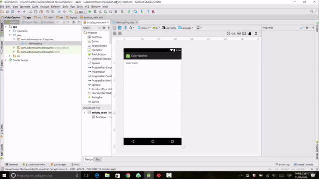Click the Stop square icon in toolbar
Screen dimensions: 319x179
click(116, 12)
